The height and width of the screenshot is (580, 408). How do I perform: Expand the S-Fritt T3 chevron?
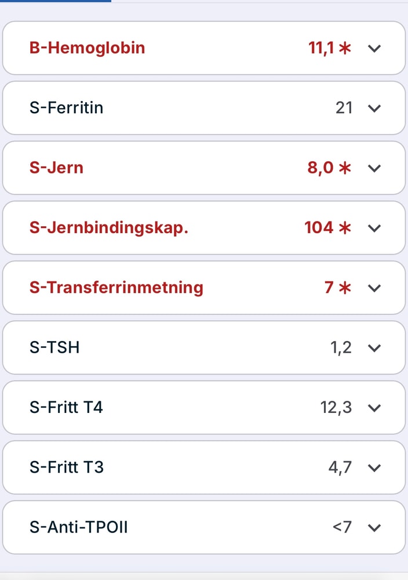pyautogui.click(x=374, y=467)
